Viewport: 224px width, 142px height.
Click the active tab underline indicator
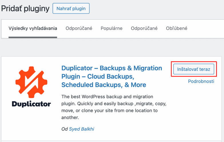pos(33,37)
